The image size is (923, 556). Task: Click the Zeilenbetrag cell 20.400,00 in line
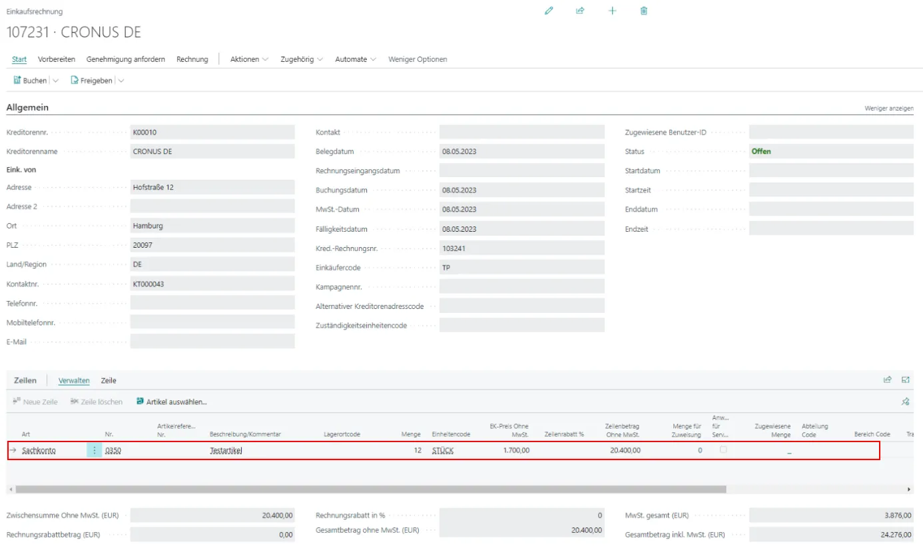625,450
